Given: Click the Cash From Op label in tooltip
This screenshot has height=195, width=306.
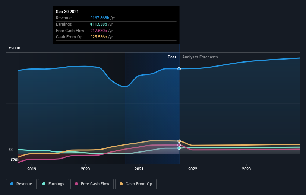Looking at the screenshot, I should 69,37.
